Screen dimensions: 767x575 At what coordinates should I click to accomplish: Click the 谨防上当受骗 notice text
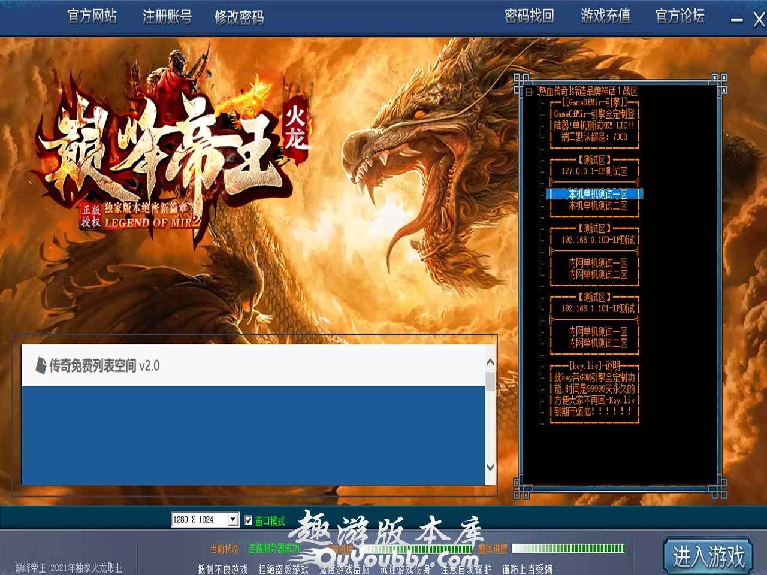[527, 569]
